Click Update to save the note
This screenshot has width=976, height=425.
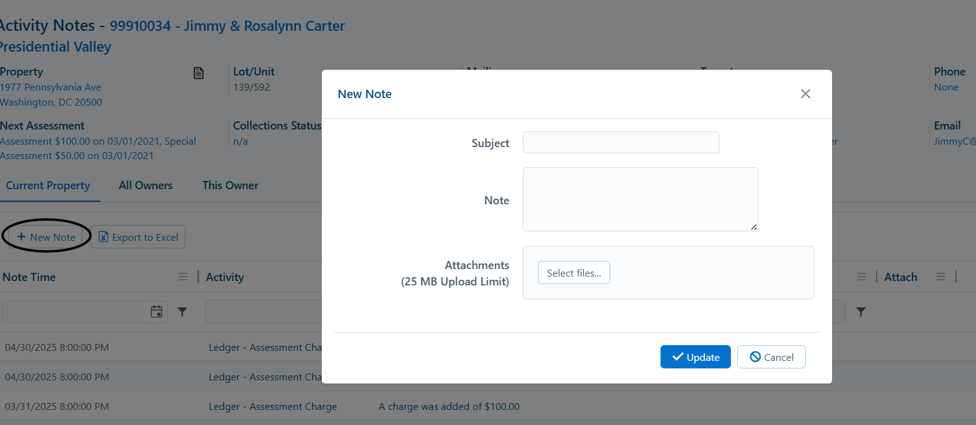coord(696,357)
